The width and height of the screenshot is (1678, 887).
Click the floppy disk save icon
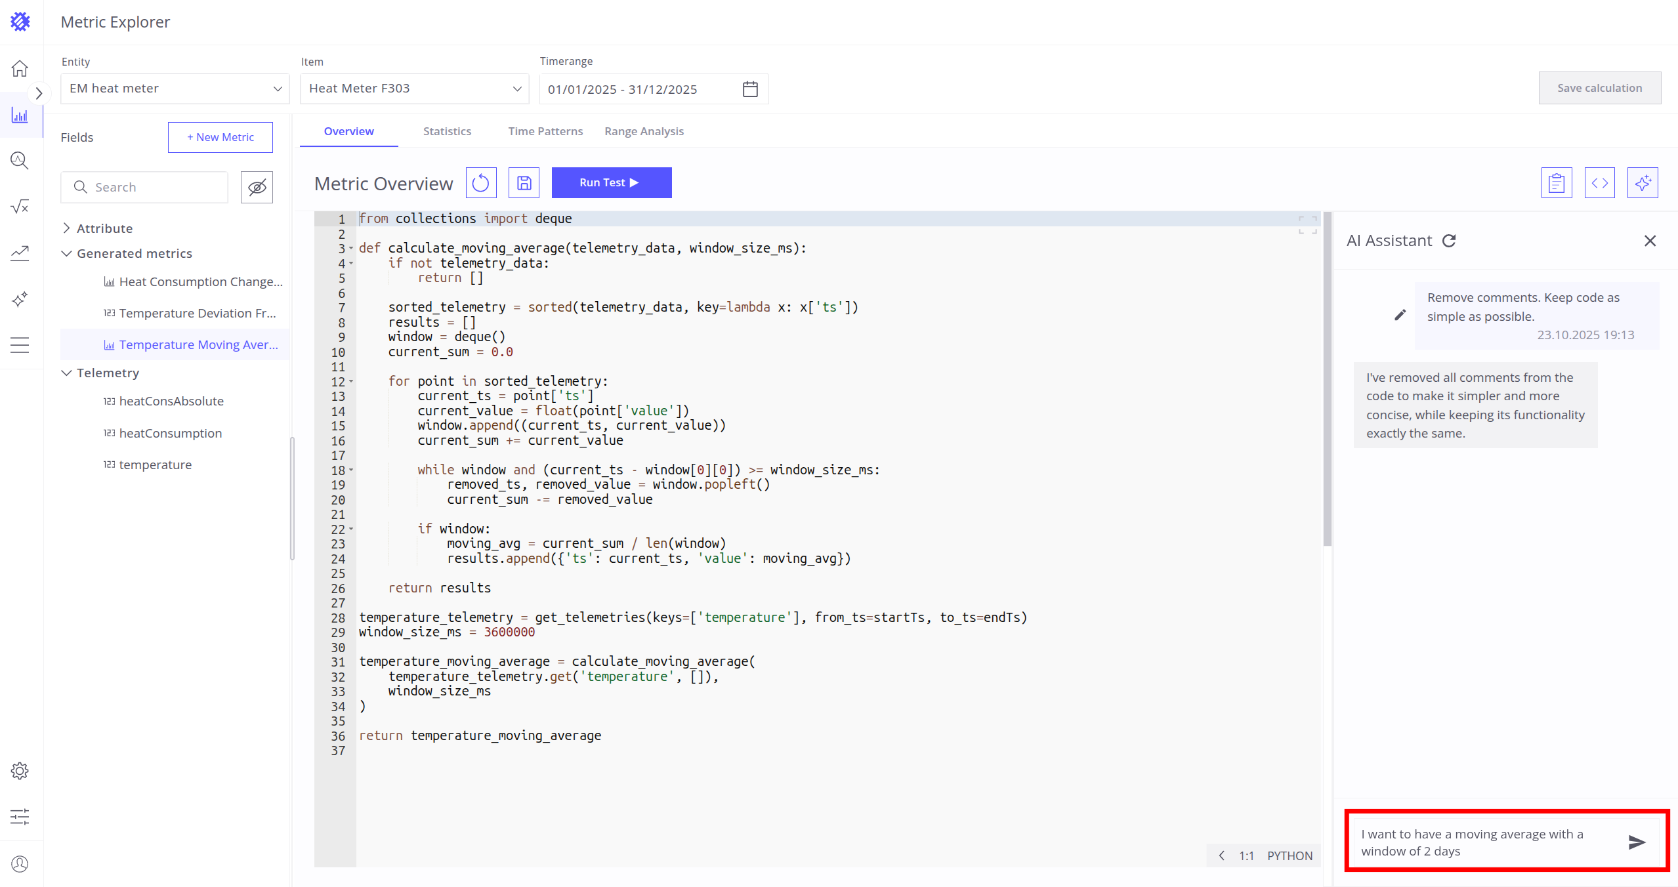tap(524, 183)
